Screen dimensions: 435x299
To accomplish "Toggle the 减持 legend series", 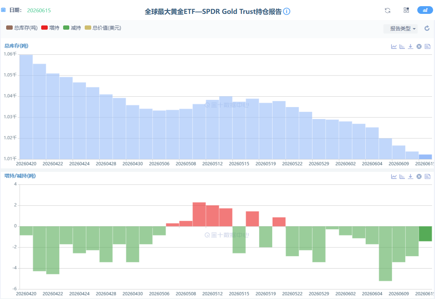I will 72,28.
